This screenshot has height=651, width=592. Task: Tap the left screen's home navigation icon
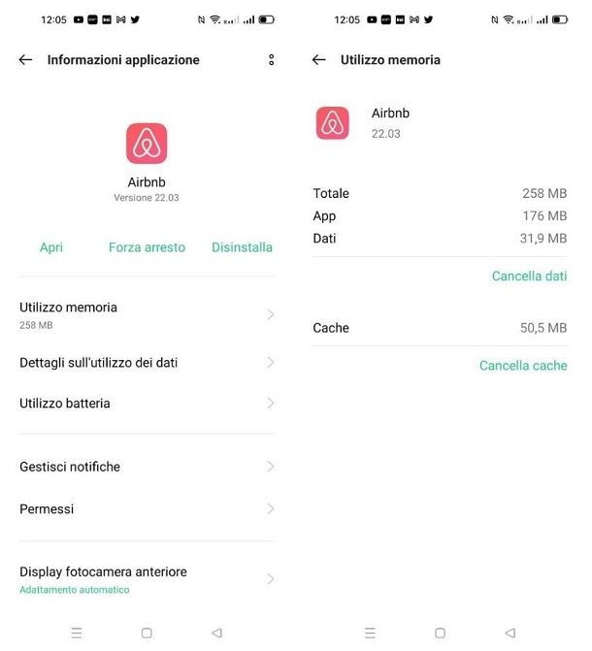coord(147,633)
